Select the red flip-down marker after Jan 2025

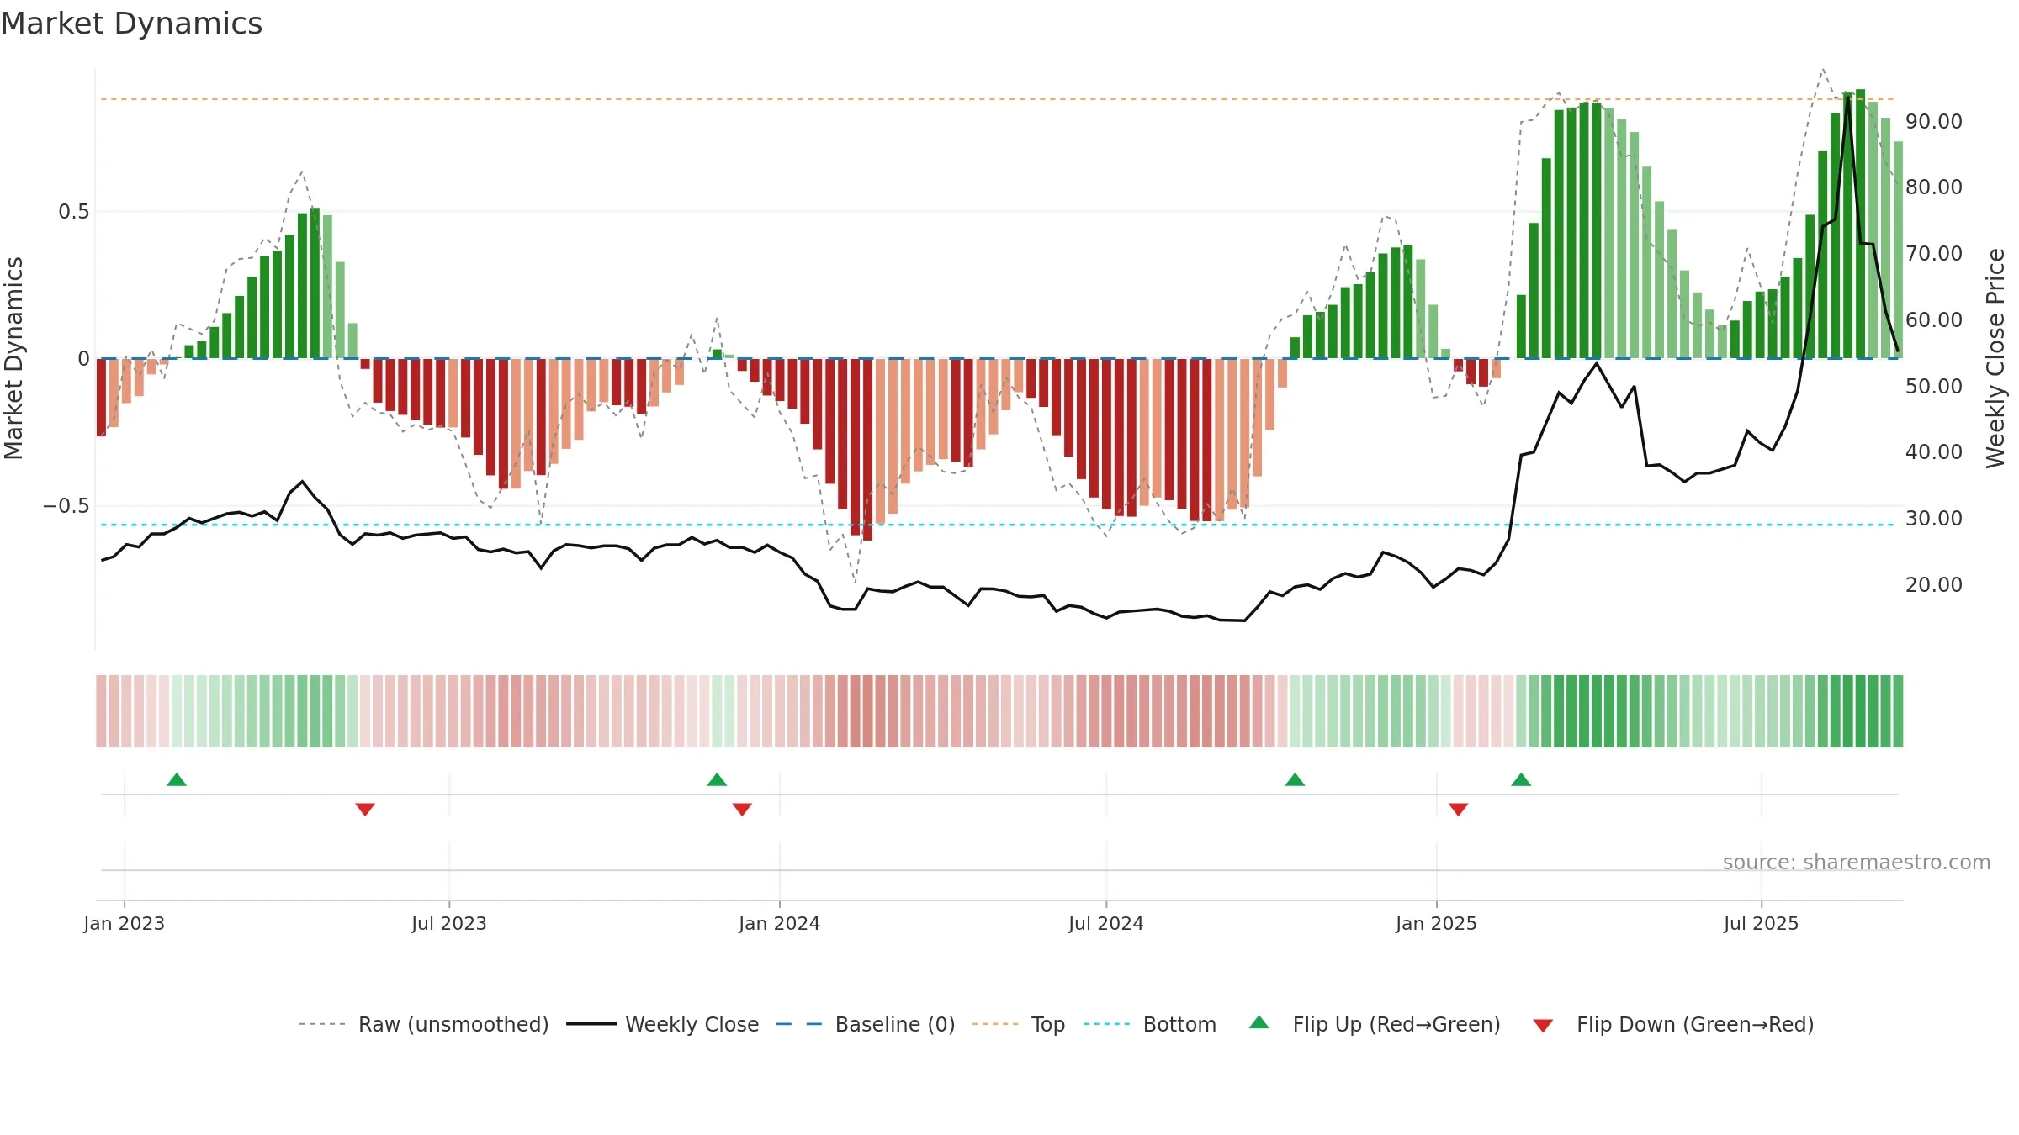[x=1459, y=809]
